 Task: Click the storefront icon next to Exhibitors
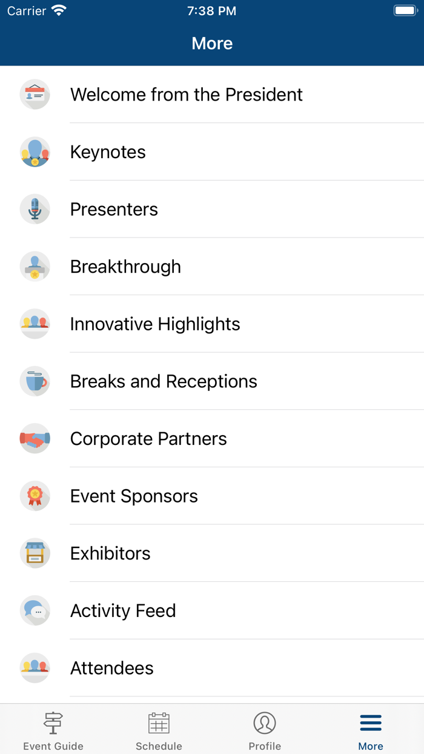(x=35, y=553)
